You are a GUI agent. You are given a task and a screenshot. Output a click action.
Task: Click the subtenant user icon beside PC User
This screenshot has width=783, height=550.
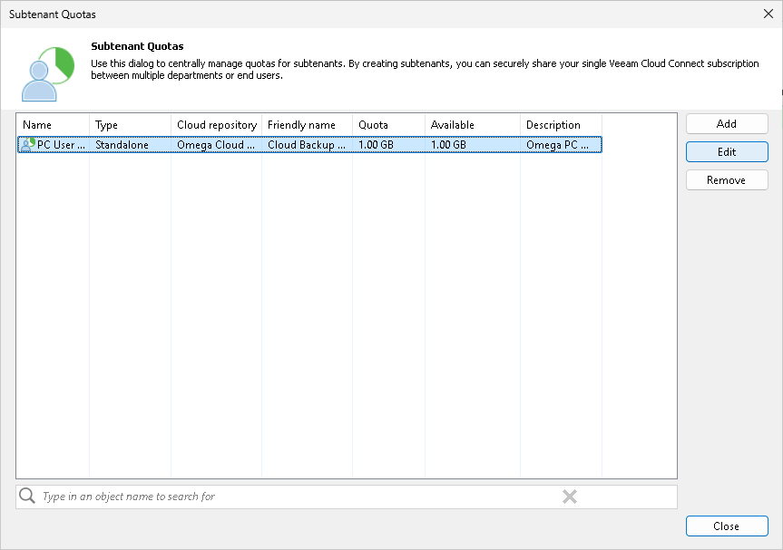point(24,143)
